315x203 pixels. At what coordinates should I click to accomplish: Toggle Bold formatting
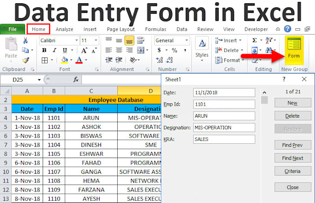44,50
